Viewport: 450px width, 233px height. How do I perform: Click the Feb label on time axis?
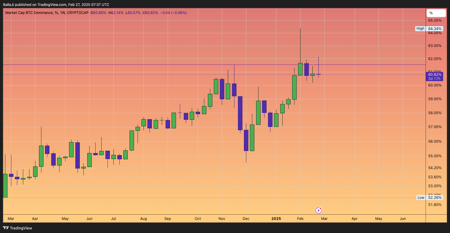coord(300,219)
